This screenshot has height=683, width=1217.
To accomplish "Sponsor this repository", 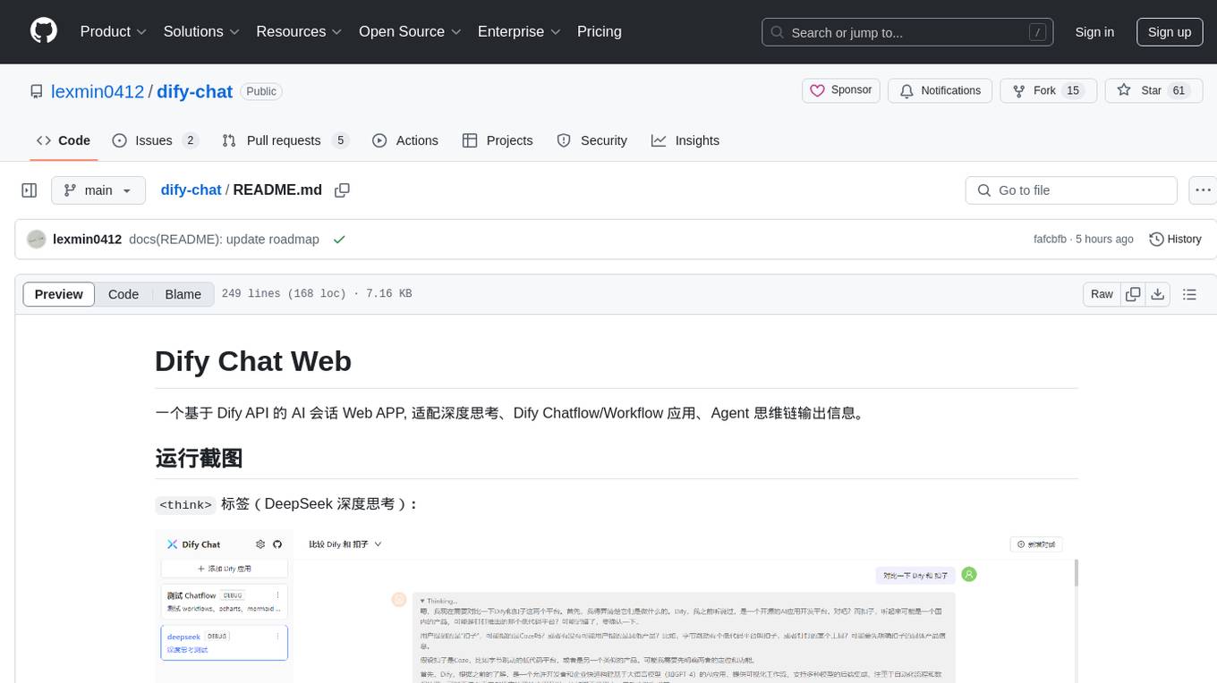I will tap(841, 91).
